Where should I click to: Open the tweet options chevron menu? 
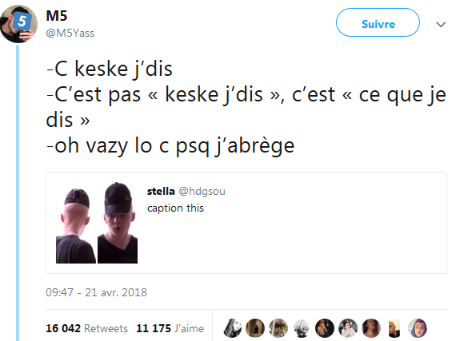click(x=441, y=25)
